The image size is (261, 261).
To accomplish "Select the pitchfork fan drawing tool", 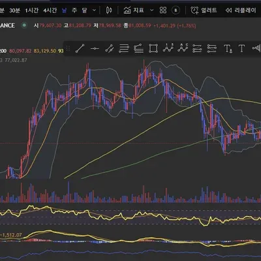I will click(138, 48).
